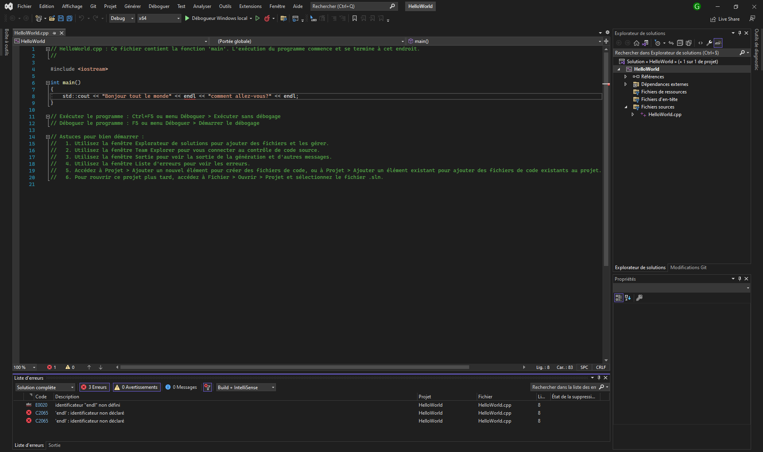This screenshot has width=763, height=452.
Task: Click Property Pages wrench in Properties panel
Action: [639, 298]
